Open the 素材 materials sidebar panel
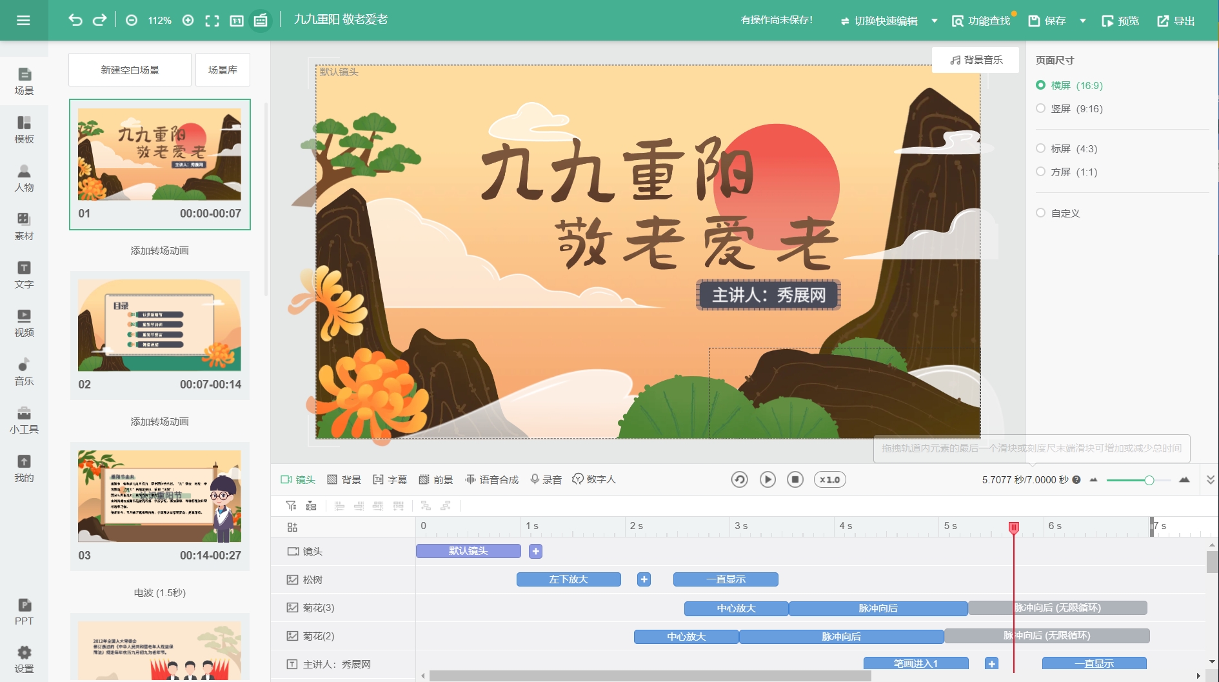 click(x=24, y=226)
